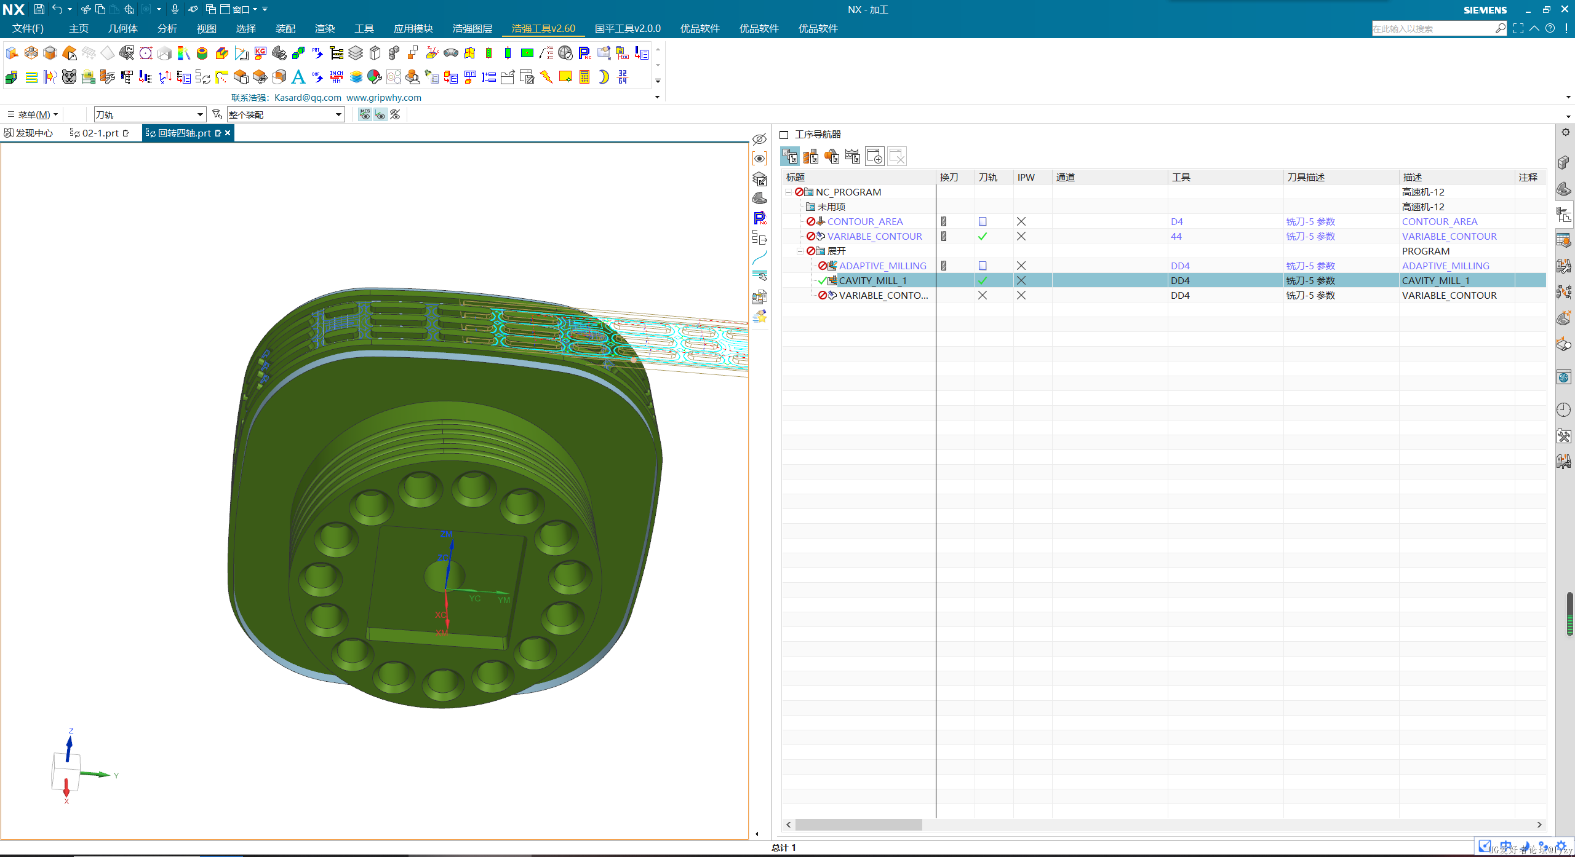Click the KG weight calculation icon
Image resolution: width=1575 pixels, height=857 pixels.
[260, 53]
